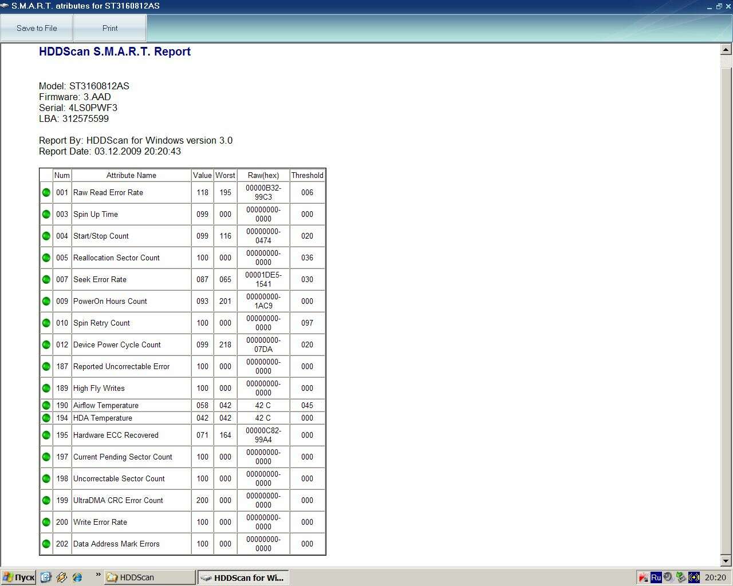The image size is (733, 586).
Task: Click the green icon next to Reallocation Sector Count
Action: (x=46, y=258)
